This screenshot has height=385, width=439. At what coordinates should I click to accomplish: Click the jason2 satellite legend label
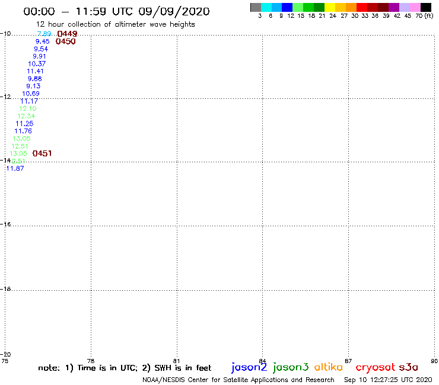point(249,367)
